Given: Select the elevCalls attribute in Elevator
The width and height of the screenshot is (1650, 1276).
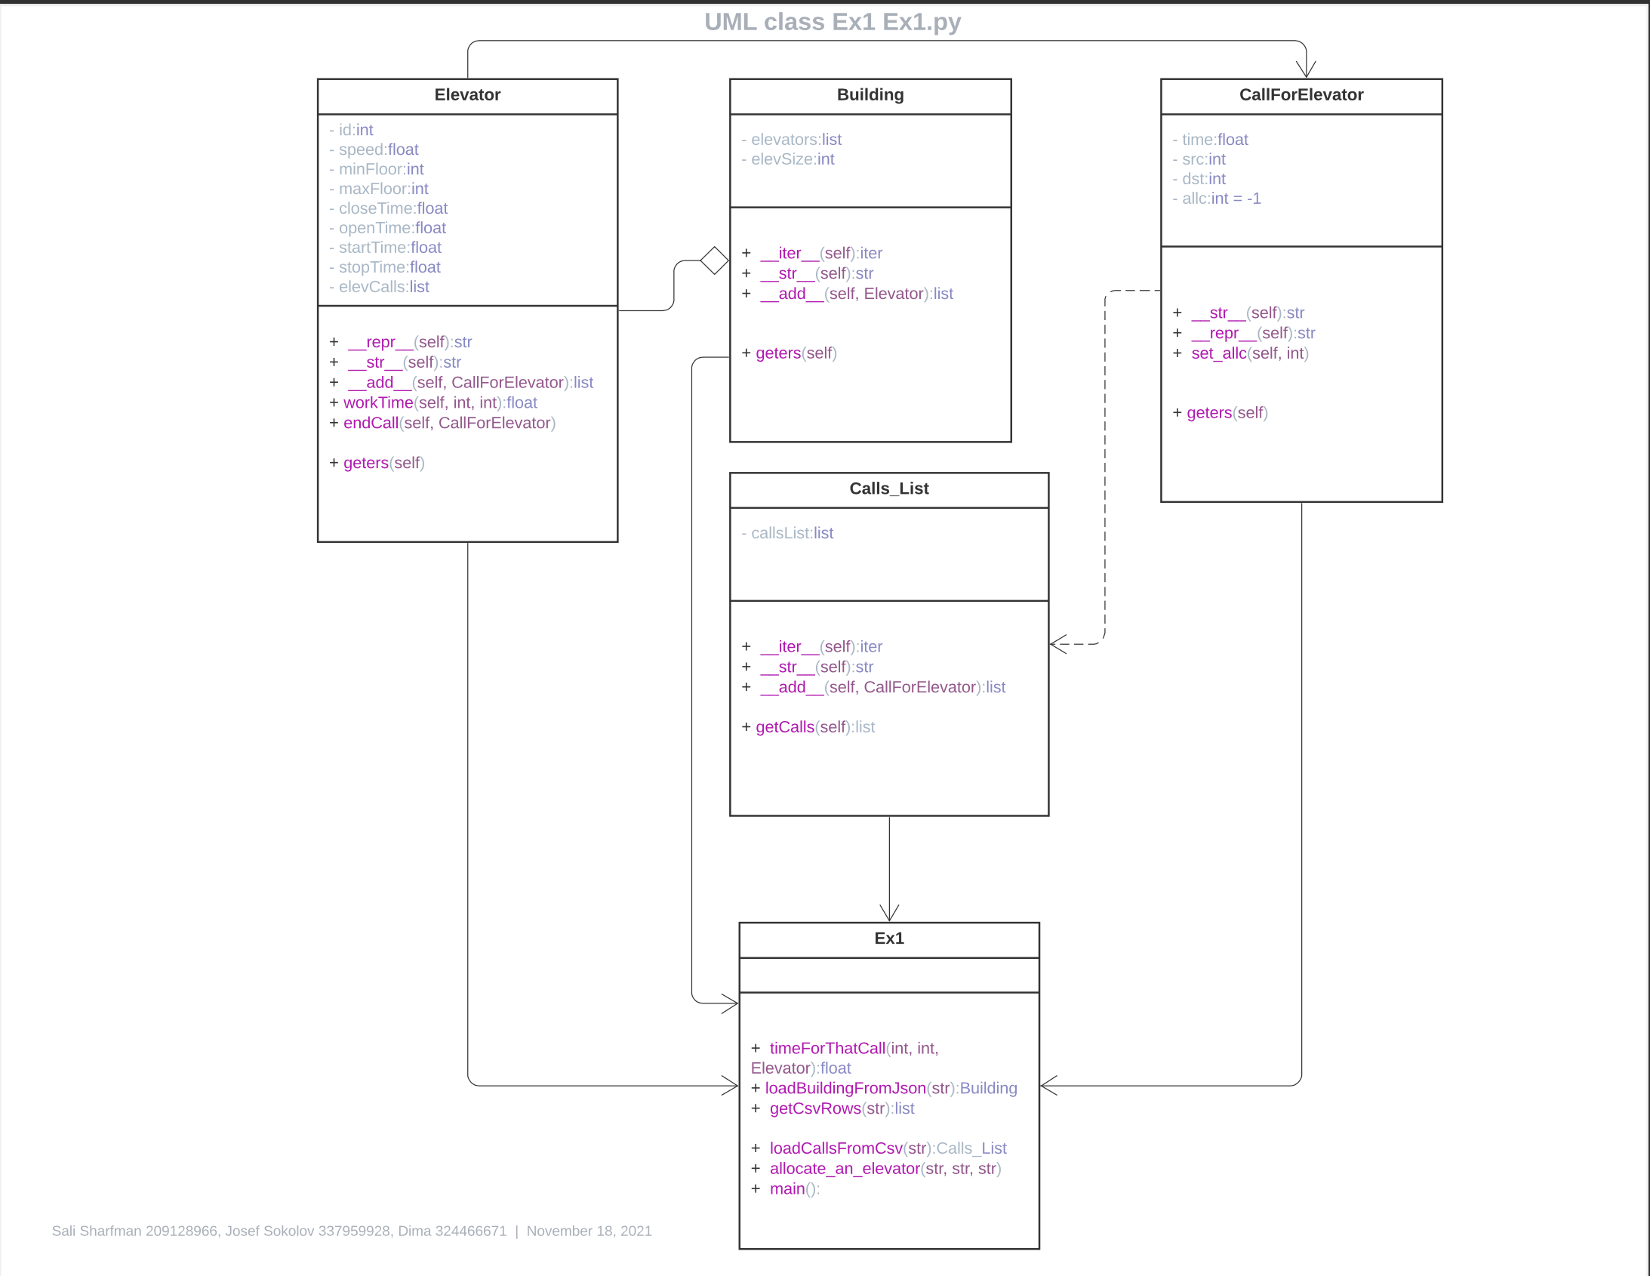Looking at the screenshot, I should tap(379, 286).
